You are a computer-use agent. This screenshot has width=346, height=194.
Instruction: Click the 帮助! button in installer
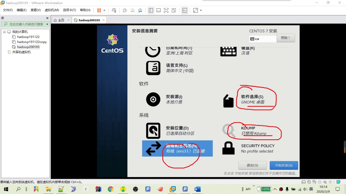tap(286, 38)
